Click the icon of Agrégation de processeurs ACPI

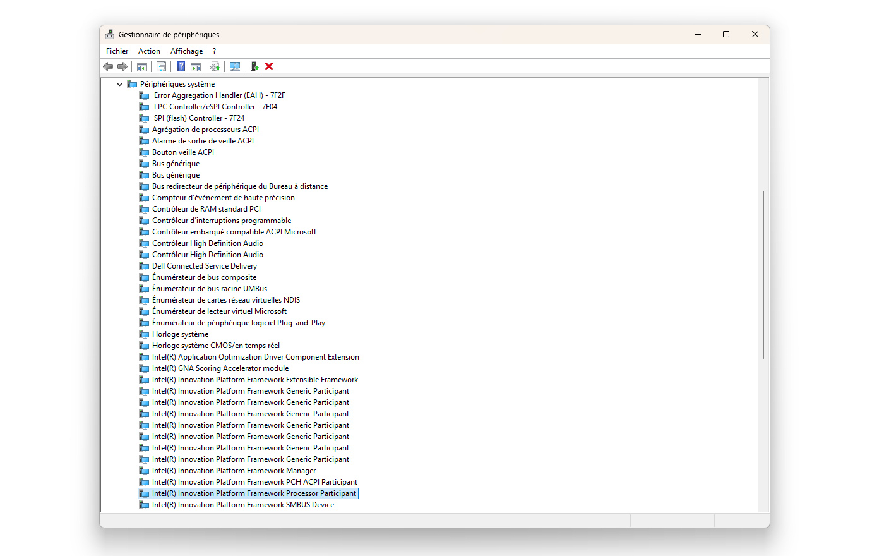point(144,130)
